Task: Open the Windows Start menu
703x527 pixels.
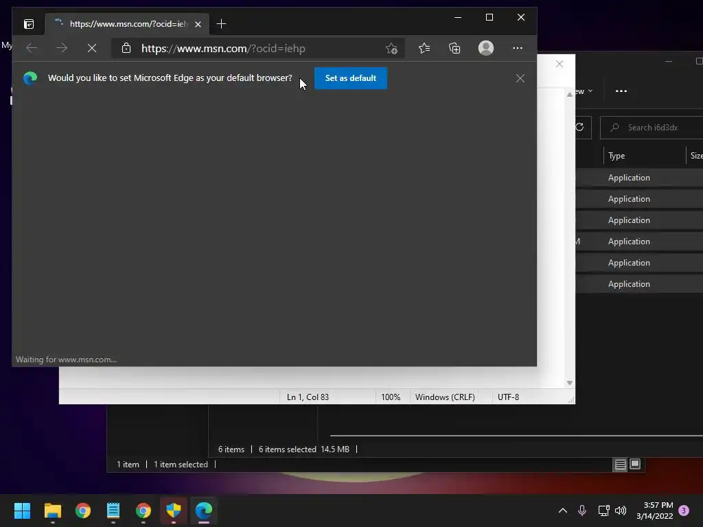Action: 22,511
